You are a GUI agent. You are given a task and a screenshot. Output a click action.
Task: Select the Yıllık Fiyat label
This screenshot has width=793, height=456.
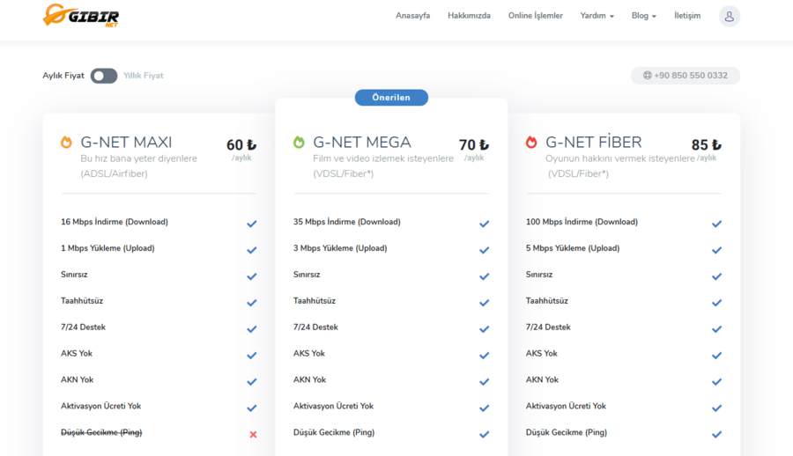pyautogui.click(x=144, y=76)
